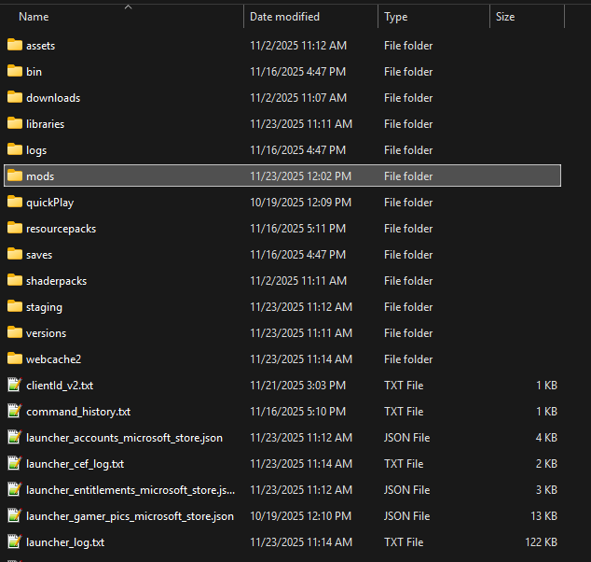Click the 122 KB size value
The image size is (591, 562).
pyautogui.click(x=542, y=542)
